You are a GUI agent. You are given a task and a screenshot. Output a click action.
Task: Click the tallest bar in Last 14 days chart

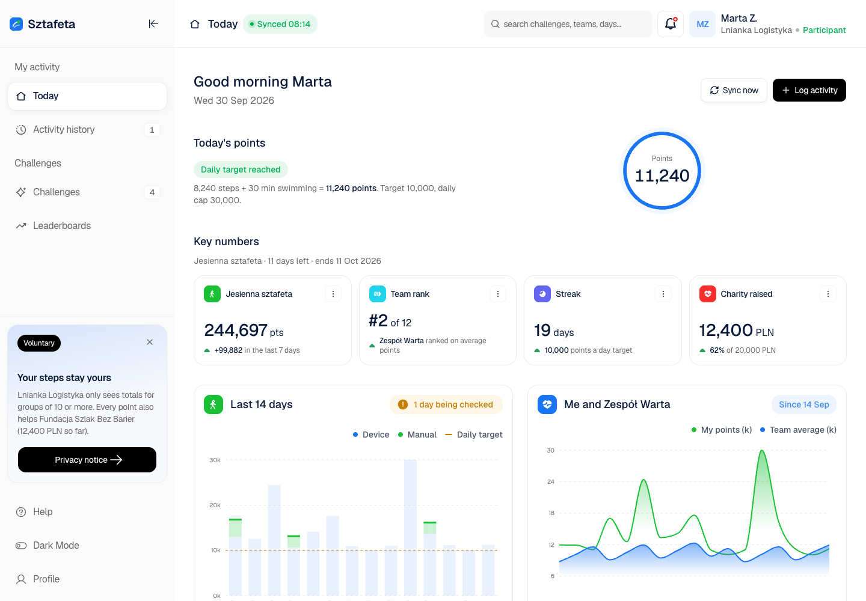click(411, 528)
